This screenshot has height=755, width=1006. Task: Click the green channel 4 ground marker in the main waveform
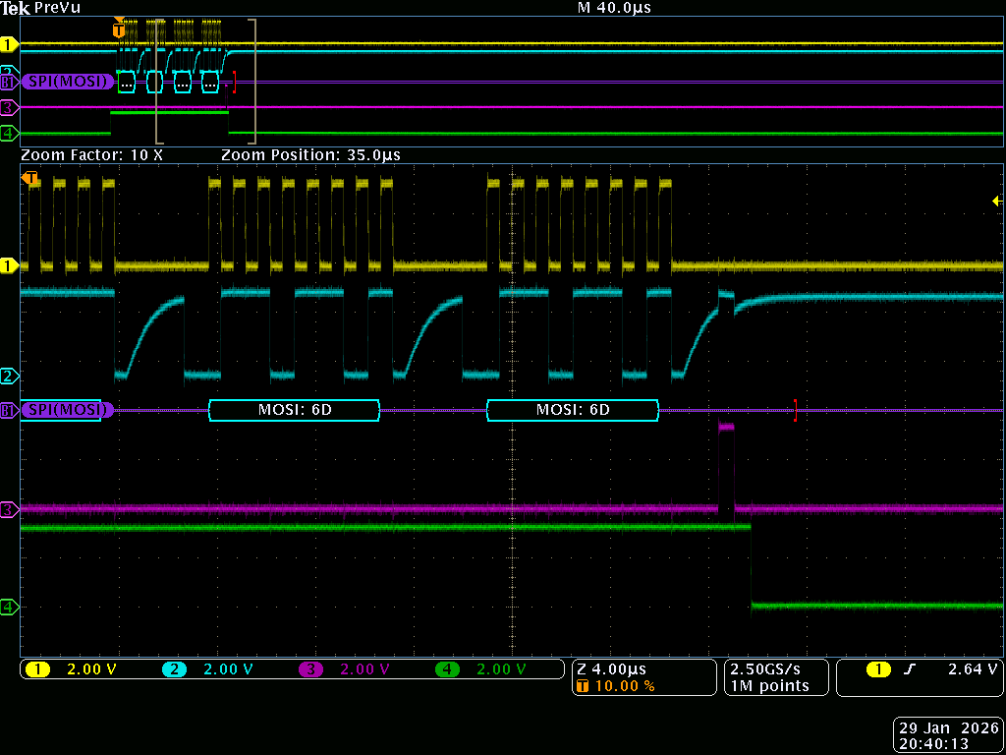10,608
